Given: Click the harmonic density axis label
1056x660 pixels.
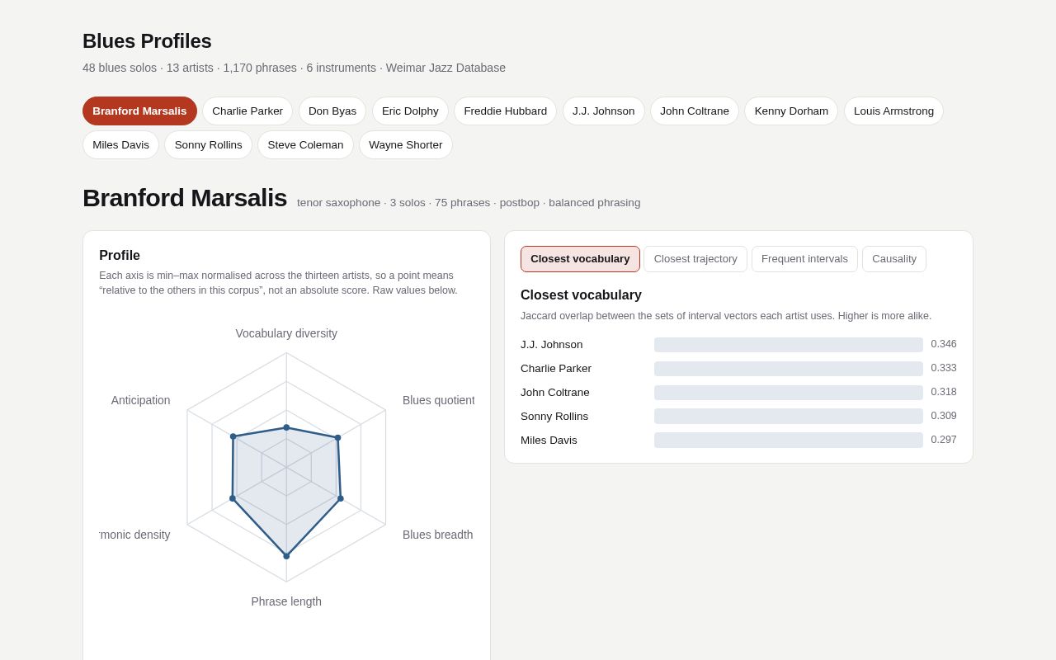Looking at the screenshot, I should click(x=135, y=535).
